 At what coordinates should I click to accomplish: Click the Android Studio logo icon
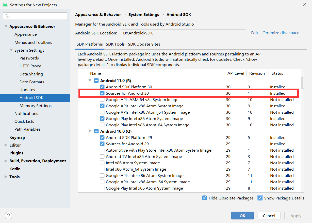(5, 5)
